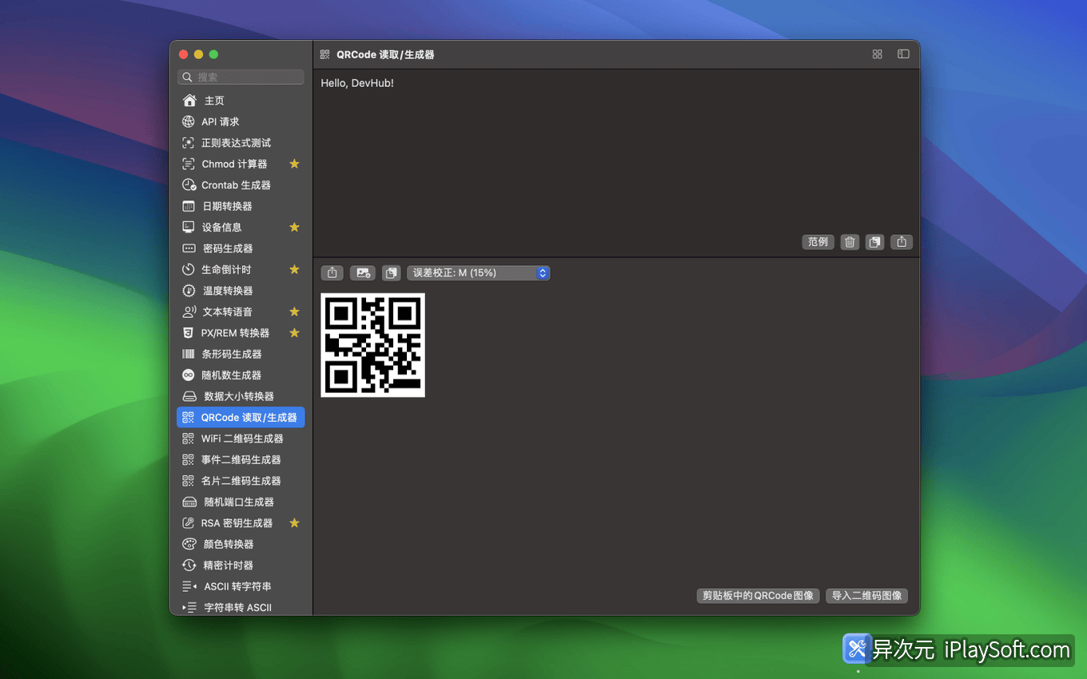Star the QRCode 读取/生成器 favorite toggle

tap(294, 417)
